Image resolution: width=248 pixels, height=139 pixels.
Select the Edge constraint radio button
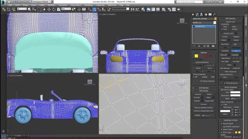click(x=231, y=27)
